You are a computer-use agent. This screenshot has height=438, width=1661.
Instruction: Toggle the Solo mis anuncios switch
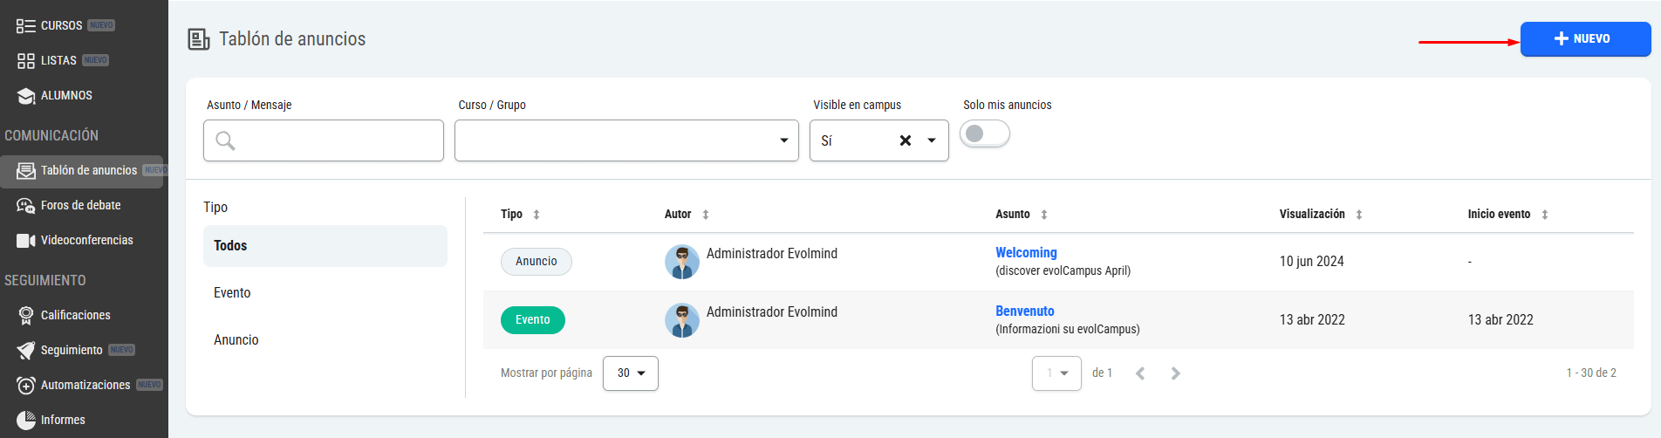(984, 133)
